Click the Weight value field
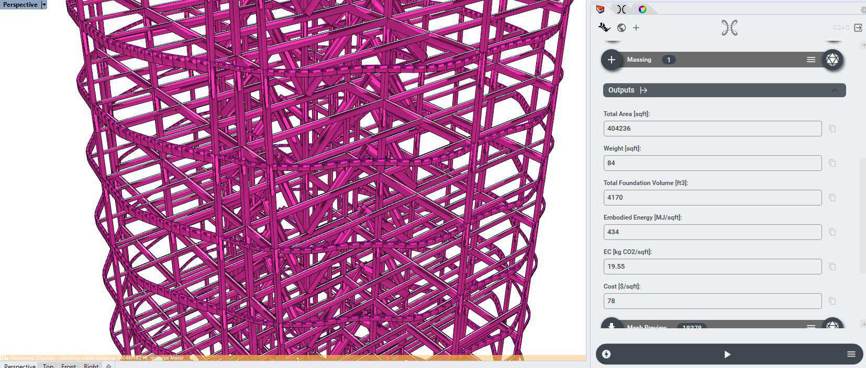Image resolution: width=866 pixels, height=368 pixels. tap(713, 163)
